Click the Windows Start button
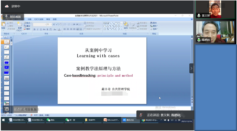Viewport: 237px width, 131px height. tap(3, 120)
